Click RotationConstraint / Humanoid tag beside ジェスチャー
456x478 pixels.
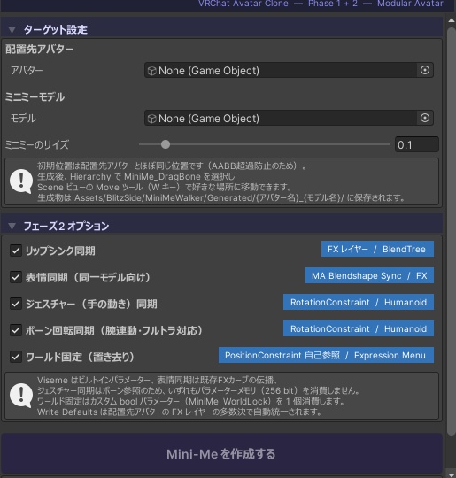point(359,302)
